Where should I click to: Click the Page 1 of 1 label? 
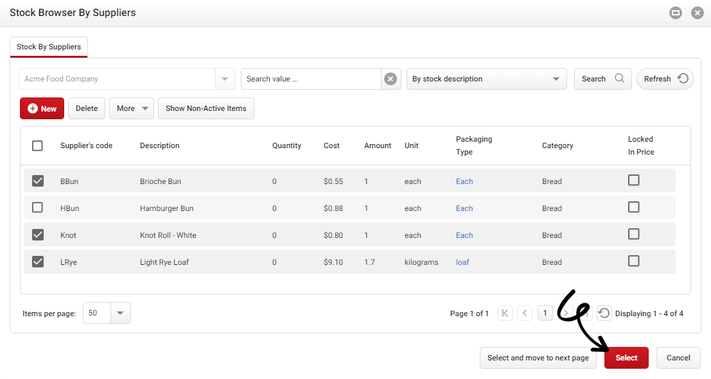470,314
